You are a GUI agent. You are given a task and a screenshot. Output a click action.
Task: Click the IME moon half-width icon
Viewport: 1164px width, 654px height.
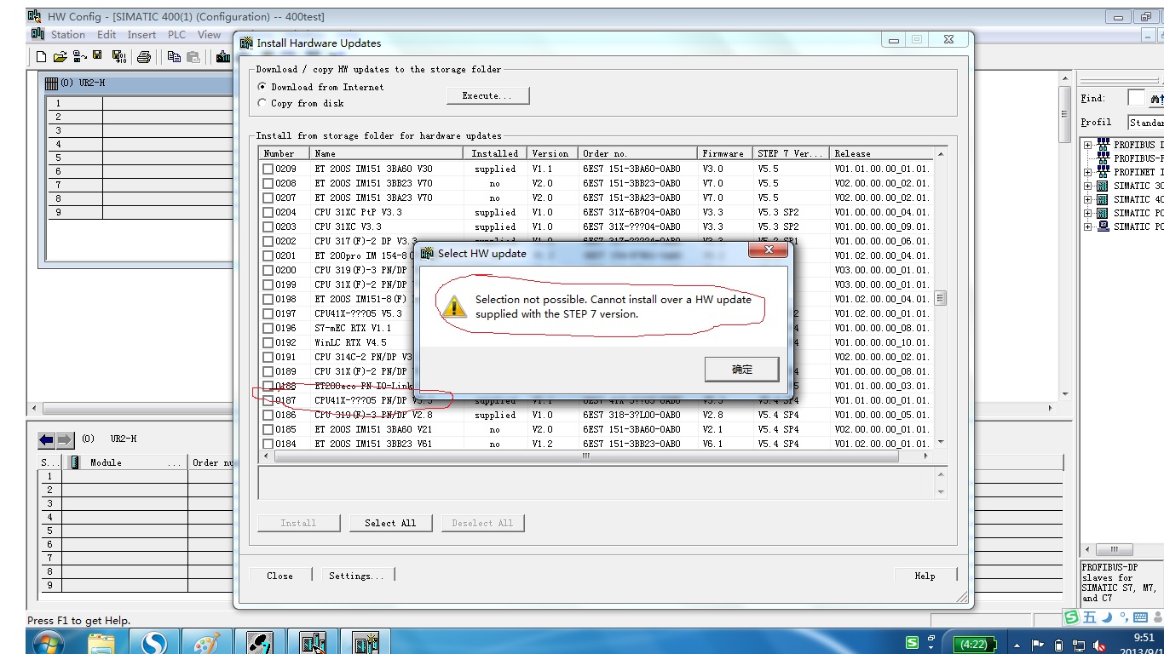click(x=1107, y=617)
